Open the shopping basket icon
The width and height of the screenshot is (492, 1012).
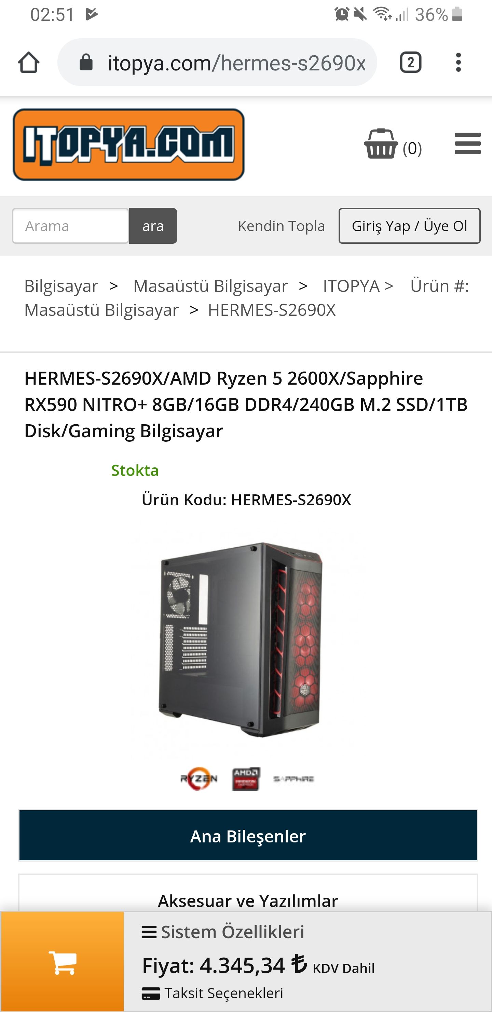[381, 144]
